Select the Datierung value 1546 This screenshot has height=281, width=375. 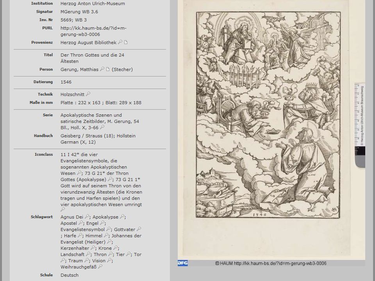(x=66, y=82)
